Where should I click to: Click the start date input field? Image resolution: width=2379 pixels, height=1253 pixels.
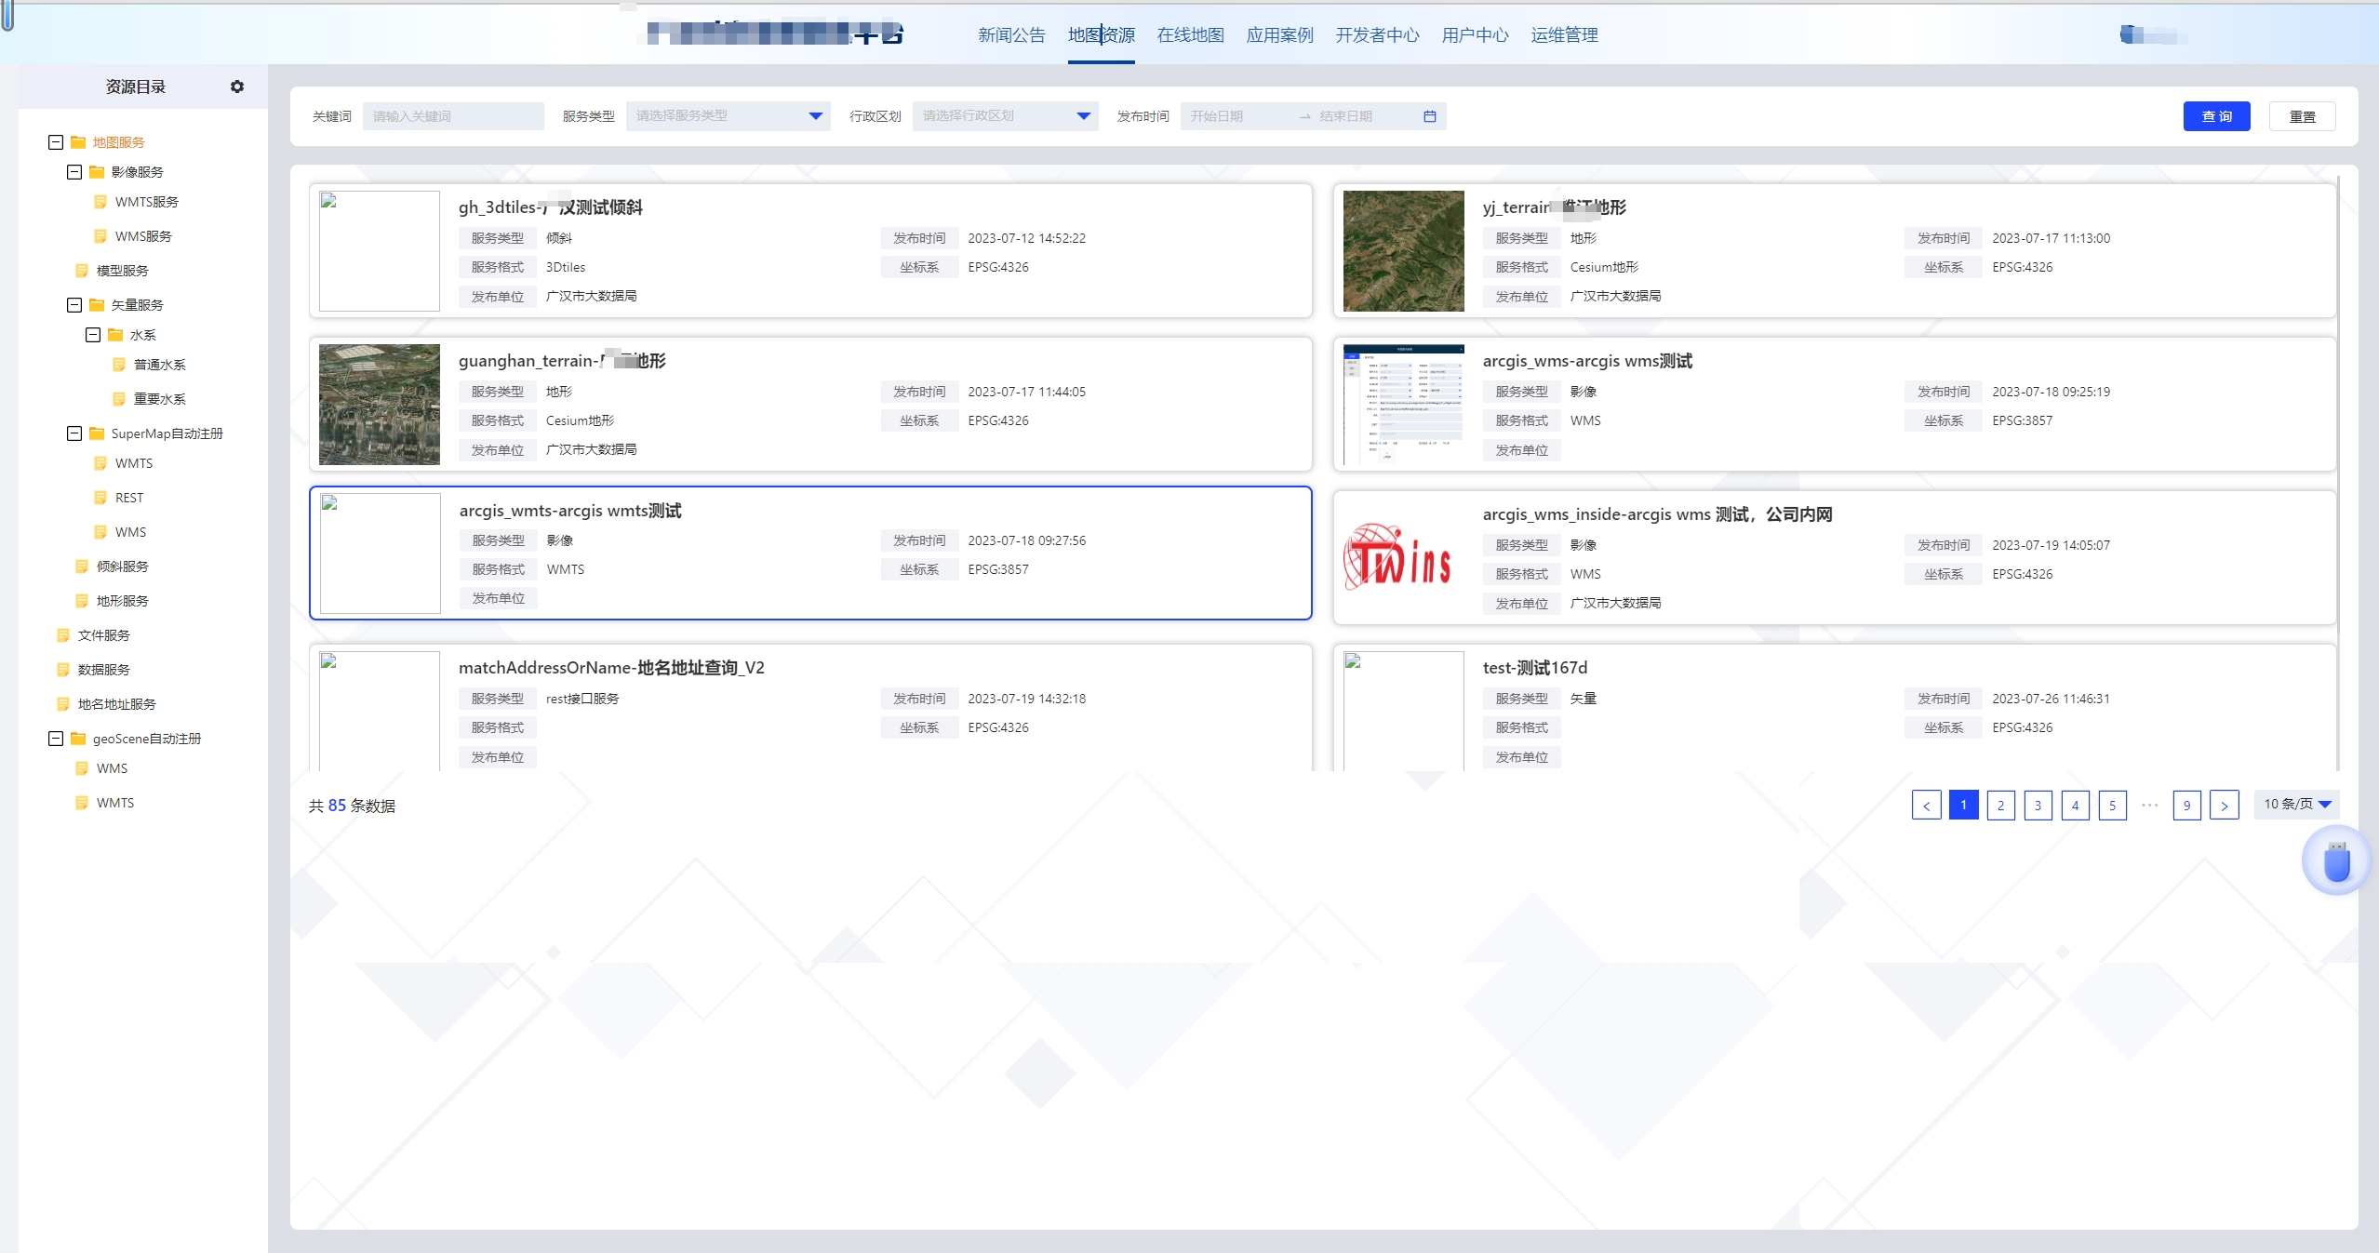point(1243,116)
